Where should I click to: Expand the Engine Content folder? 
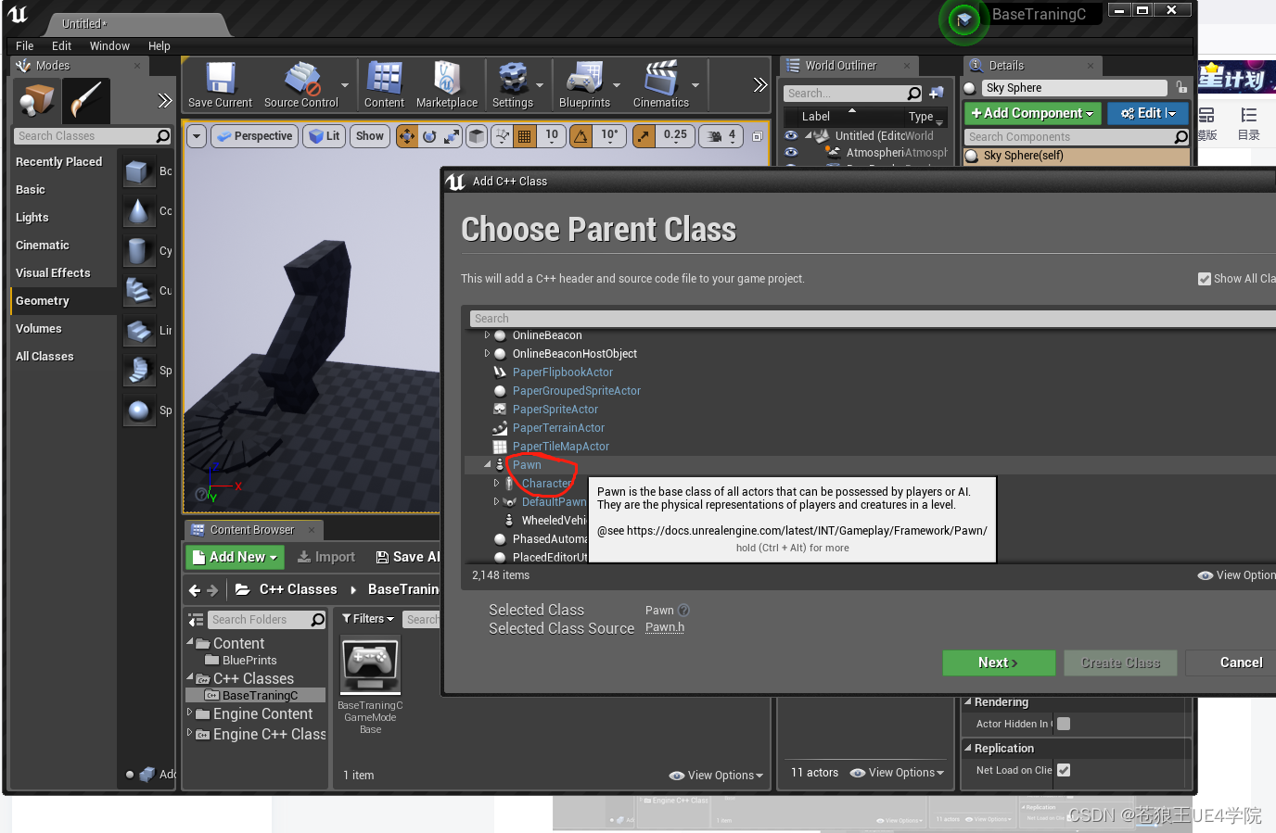point(190,713)
